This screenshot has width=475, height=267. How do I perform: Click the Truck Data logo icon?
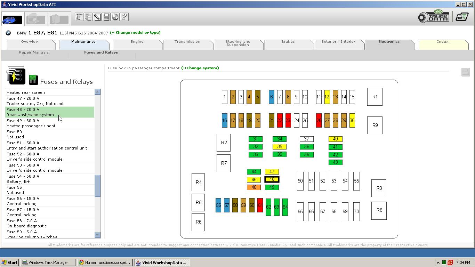pyautogui.click(x=433, y=17)
